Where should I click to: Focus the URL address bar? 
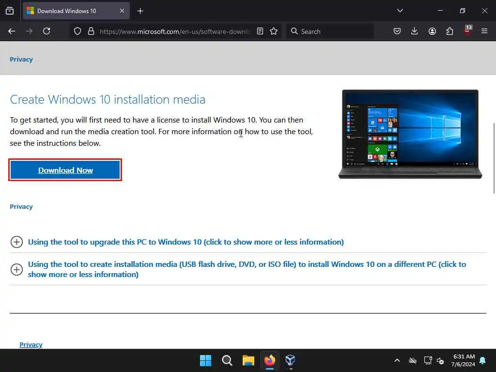pyautogui.click(x=174, y=31)
